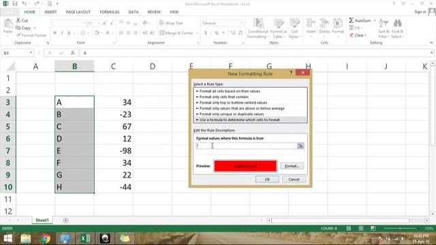Open the Clipboard group dialog launcher
The width and height of the screenshot is (436, 245).
(48, 43)
